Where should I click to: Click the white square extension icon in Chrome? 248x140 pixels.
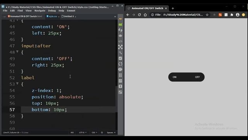pyautogui.click(x=226, y=15)
